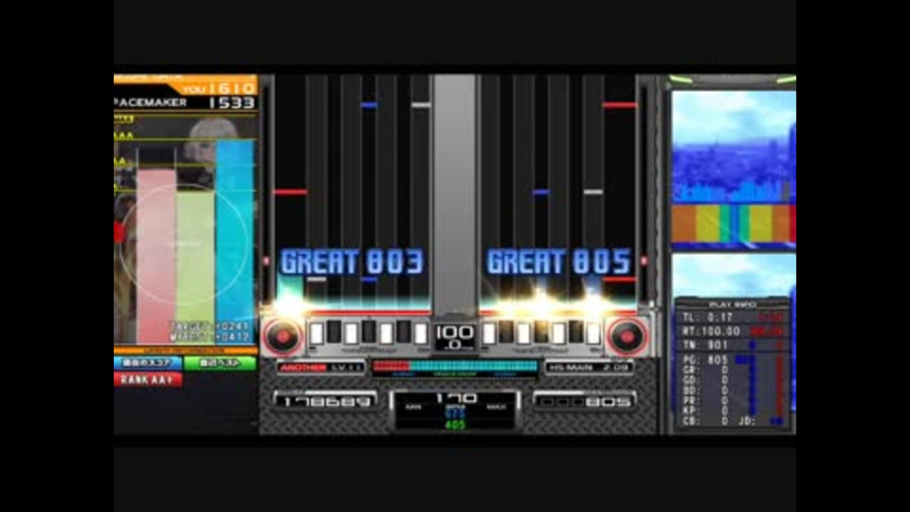Click the groove gauge bar
The width and height of the screenshot is (910, 512).
[x=455, y=366]
